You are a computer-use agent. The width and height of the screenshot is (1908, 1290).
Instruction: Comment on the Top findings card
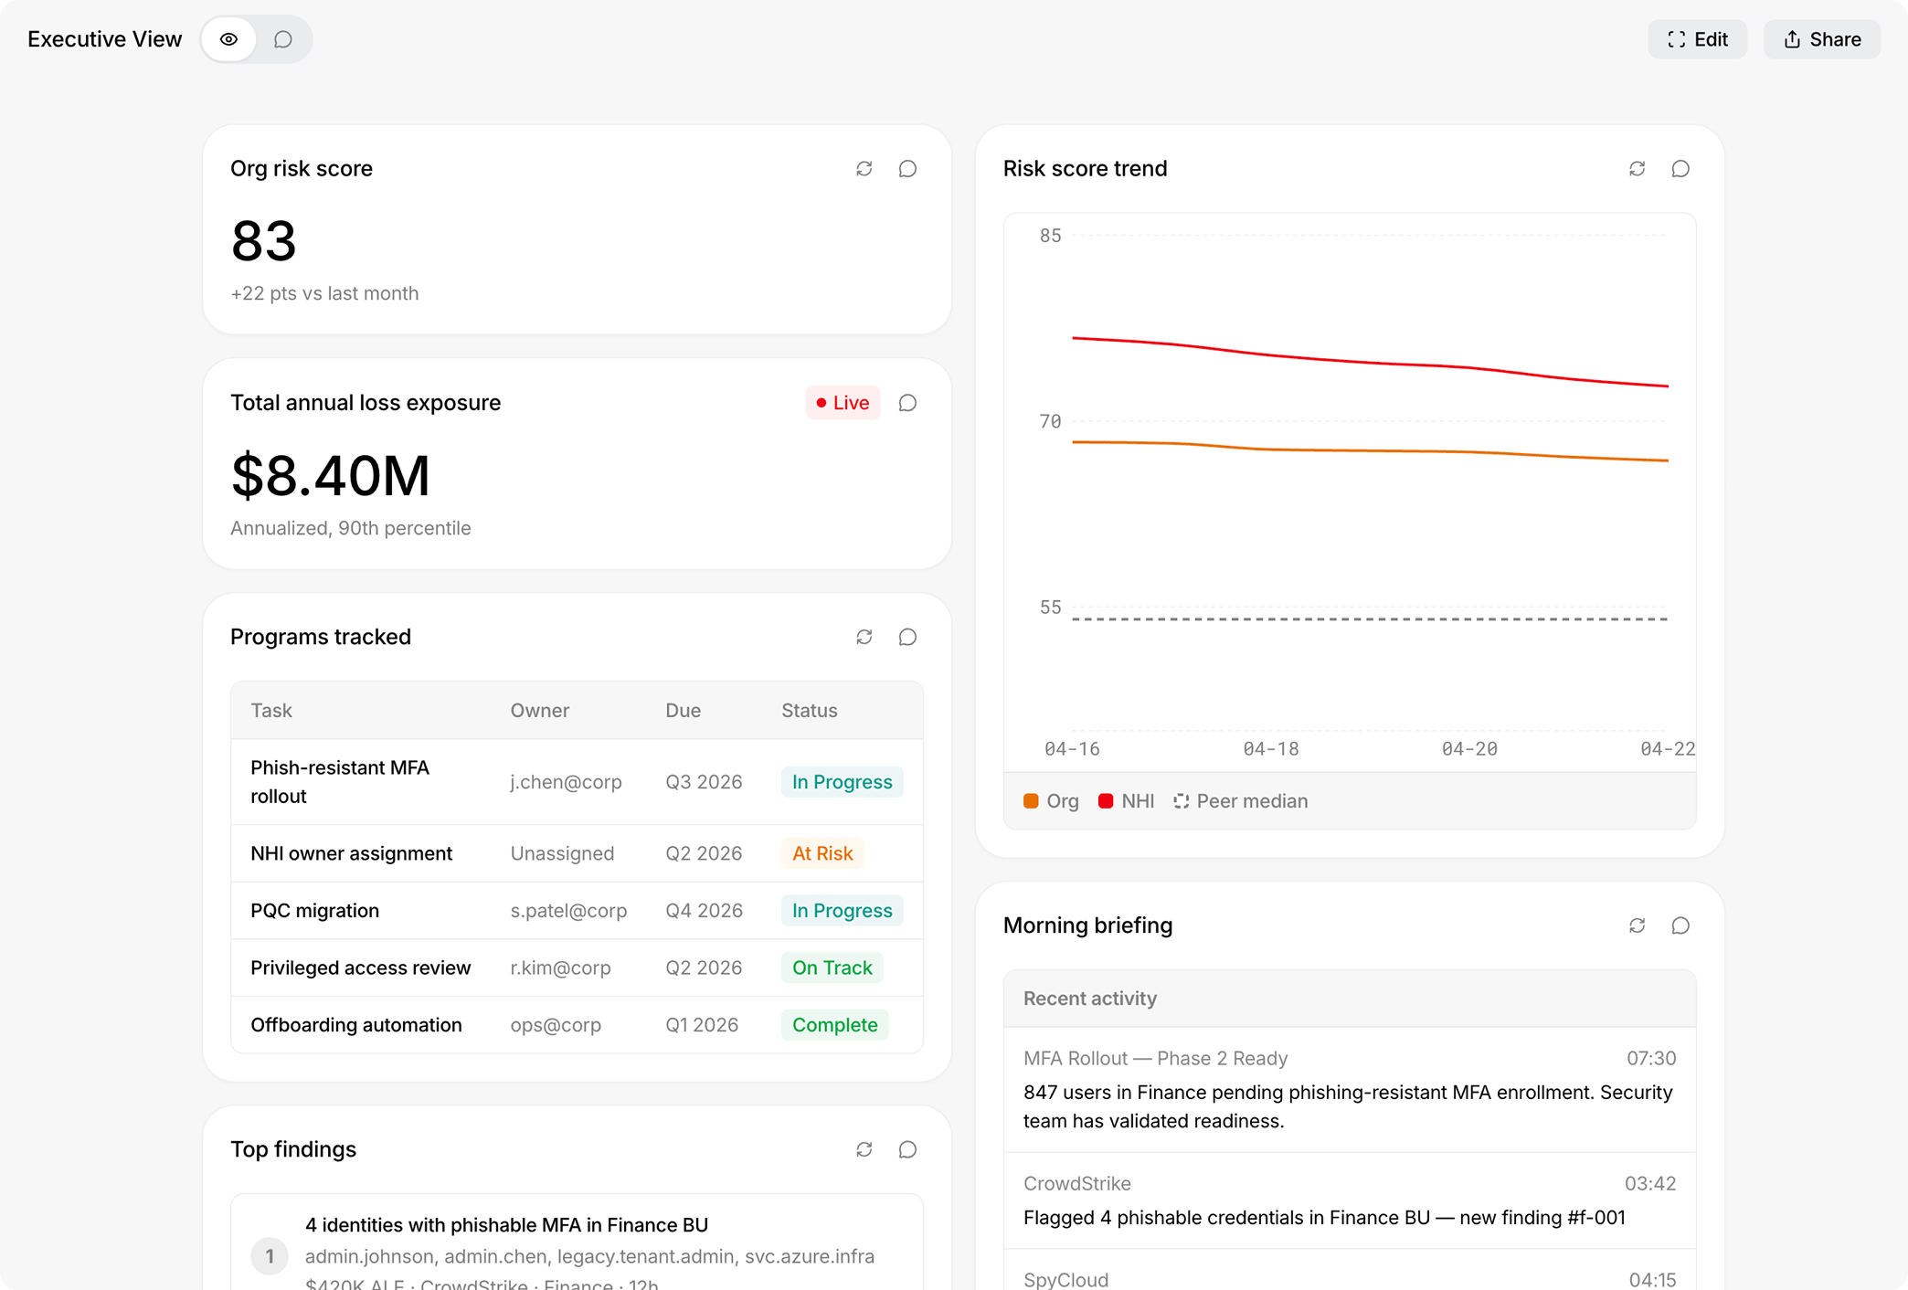(907, 1149)
